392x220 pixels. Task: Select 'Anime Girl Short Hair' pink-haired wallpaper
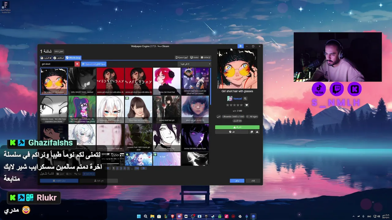[167, 81]
